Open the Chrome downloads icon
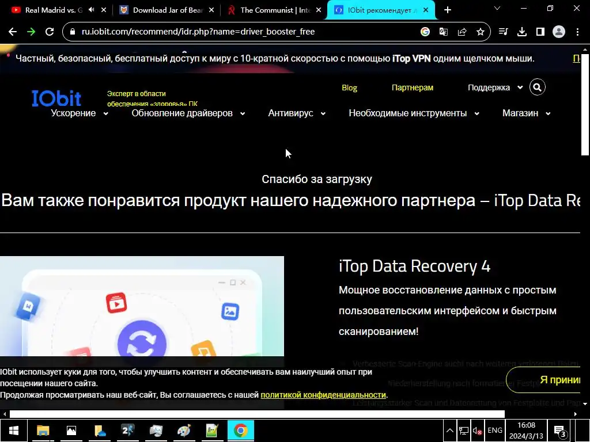Viewport: 590px width, 442px height. [522, 32]
